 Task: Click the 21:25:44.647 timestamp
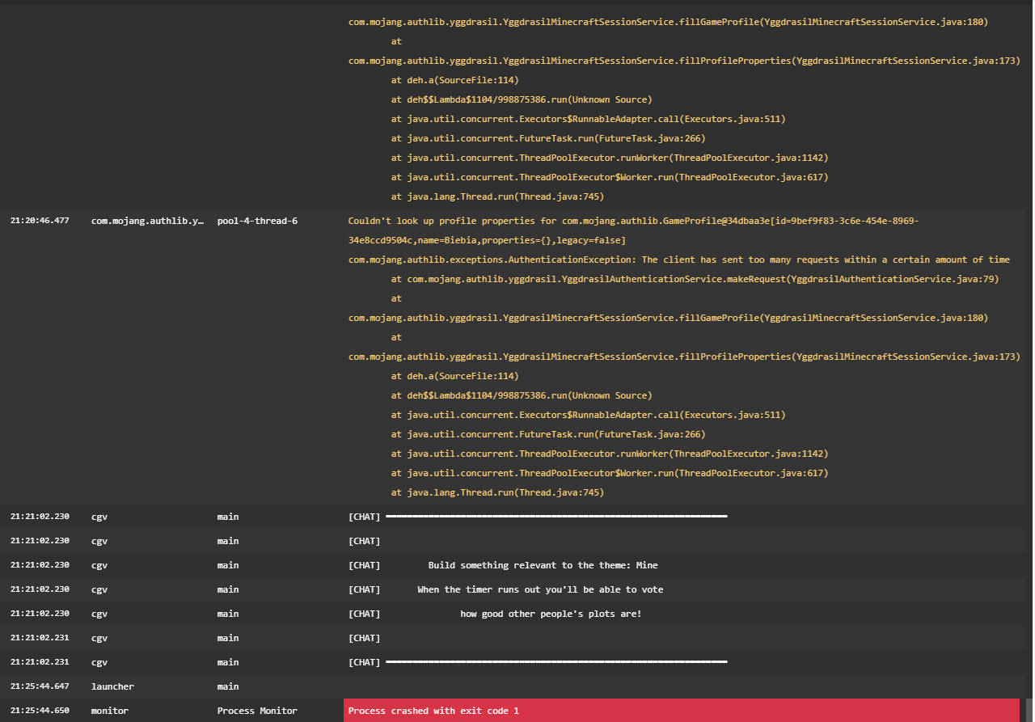click(40, 686)
